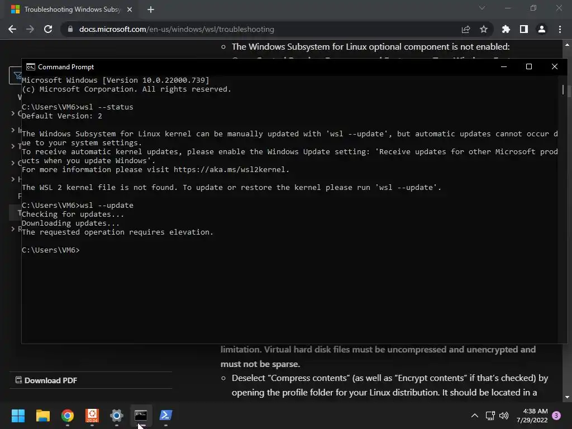
Task: Click the https://aka.ms/wsl2kernel text
Action: (x=230, y=170)
